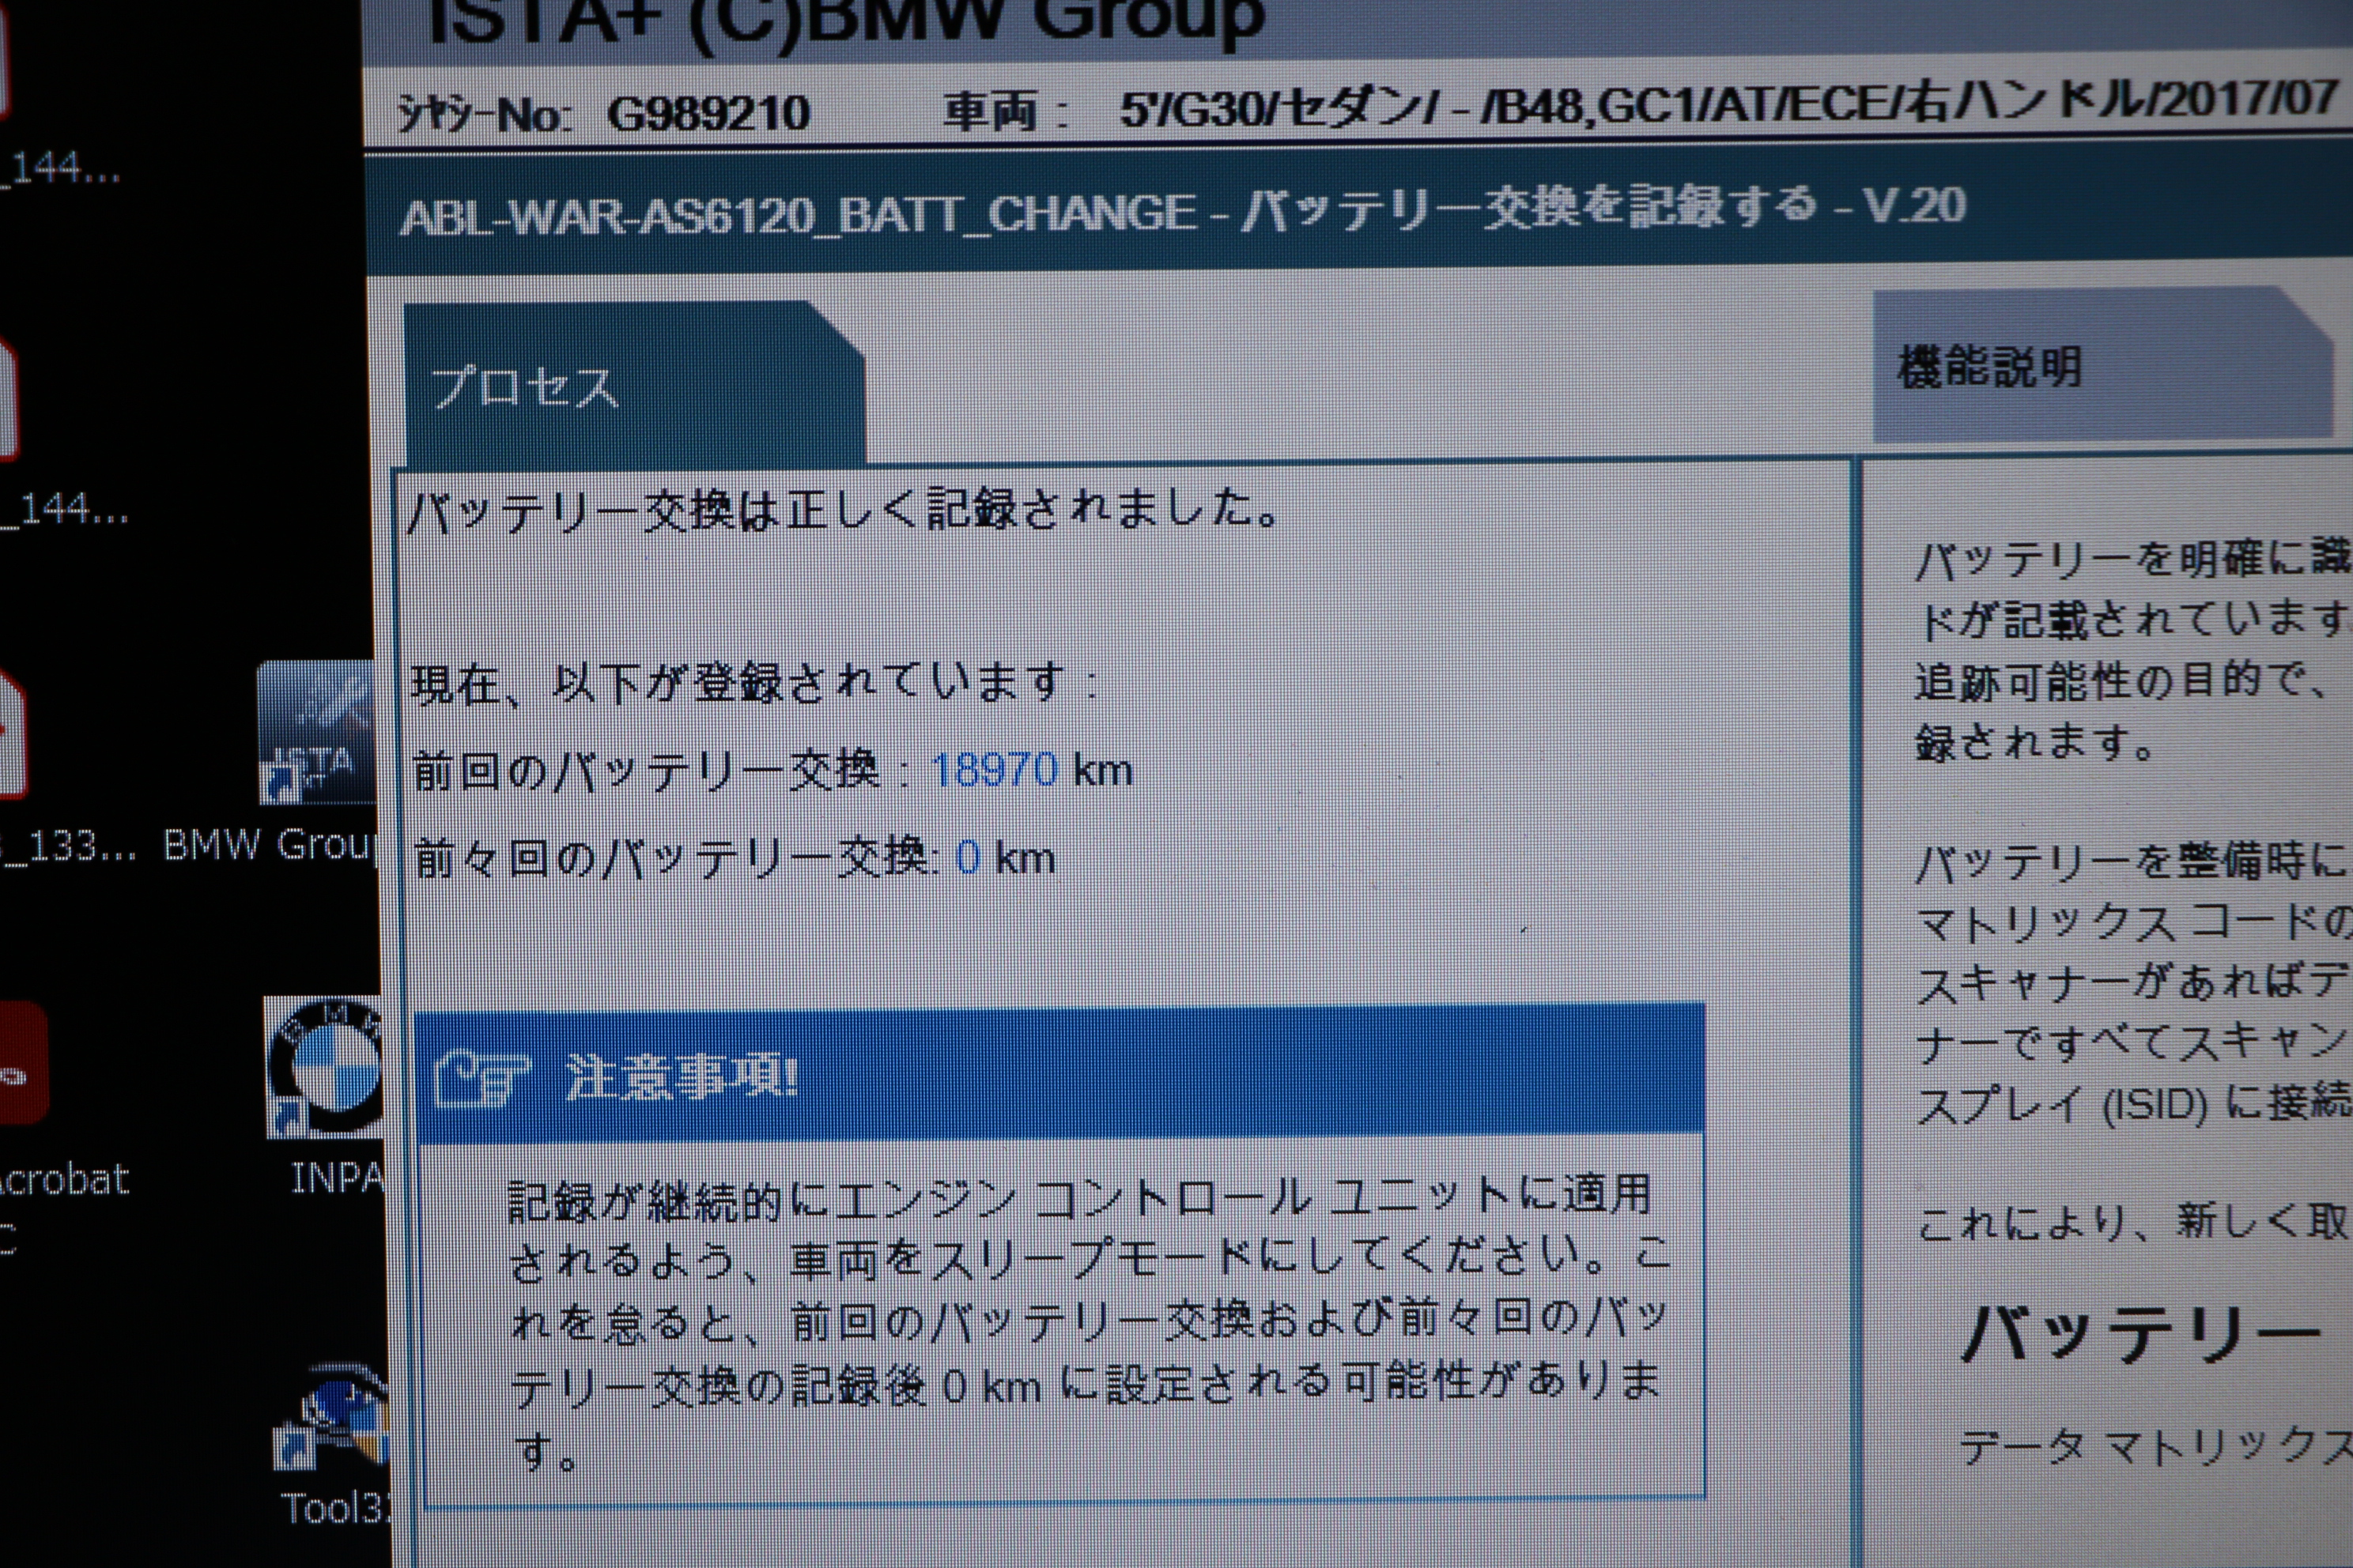Click the large バッテリー heading in description panel
The width and height of the screenshot is (2353, 1568).
coord(2140,1333)
